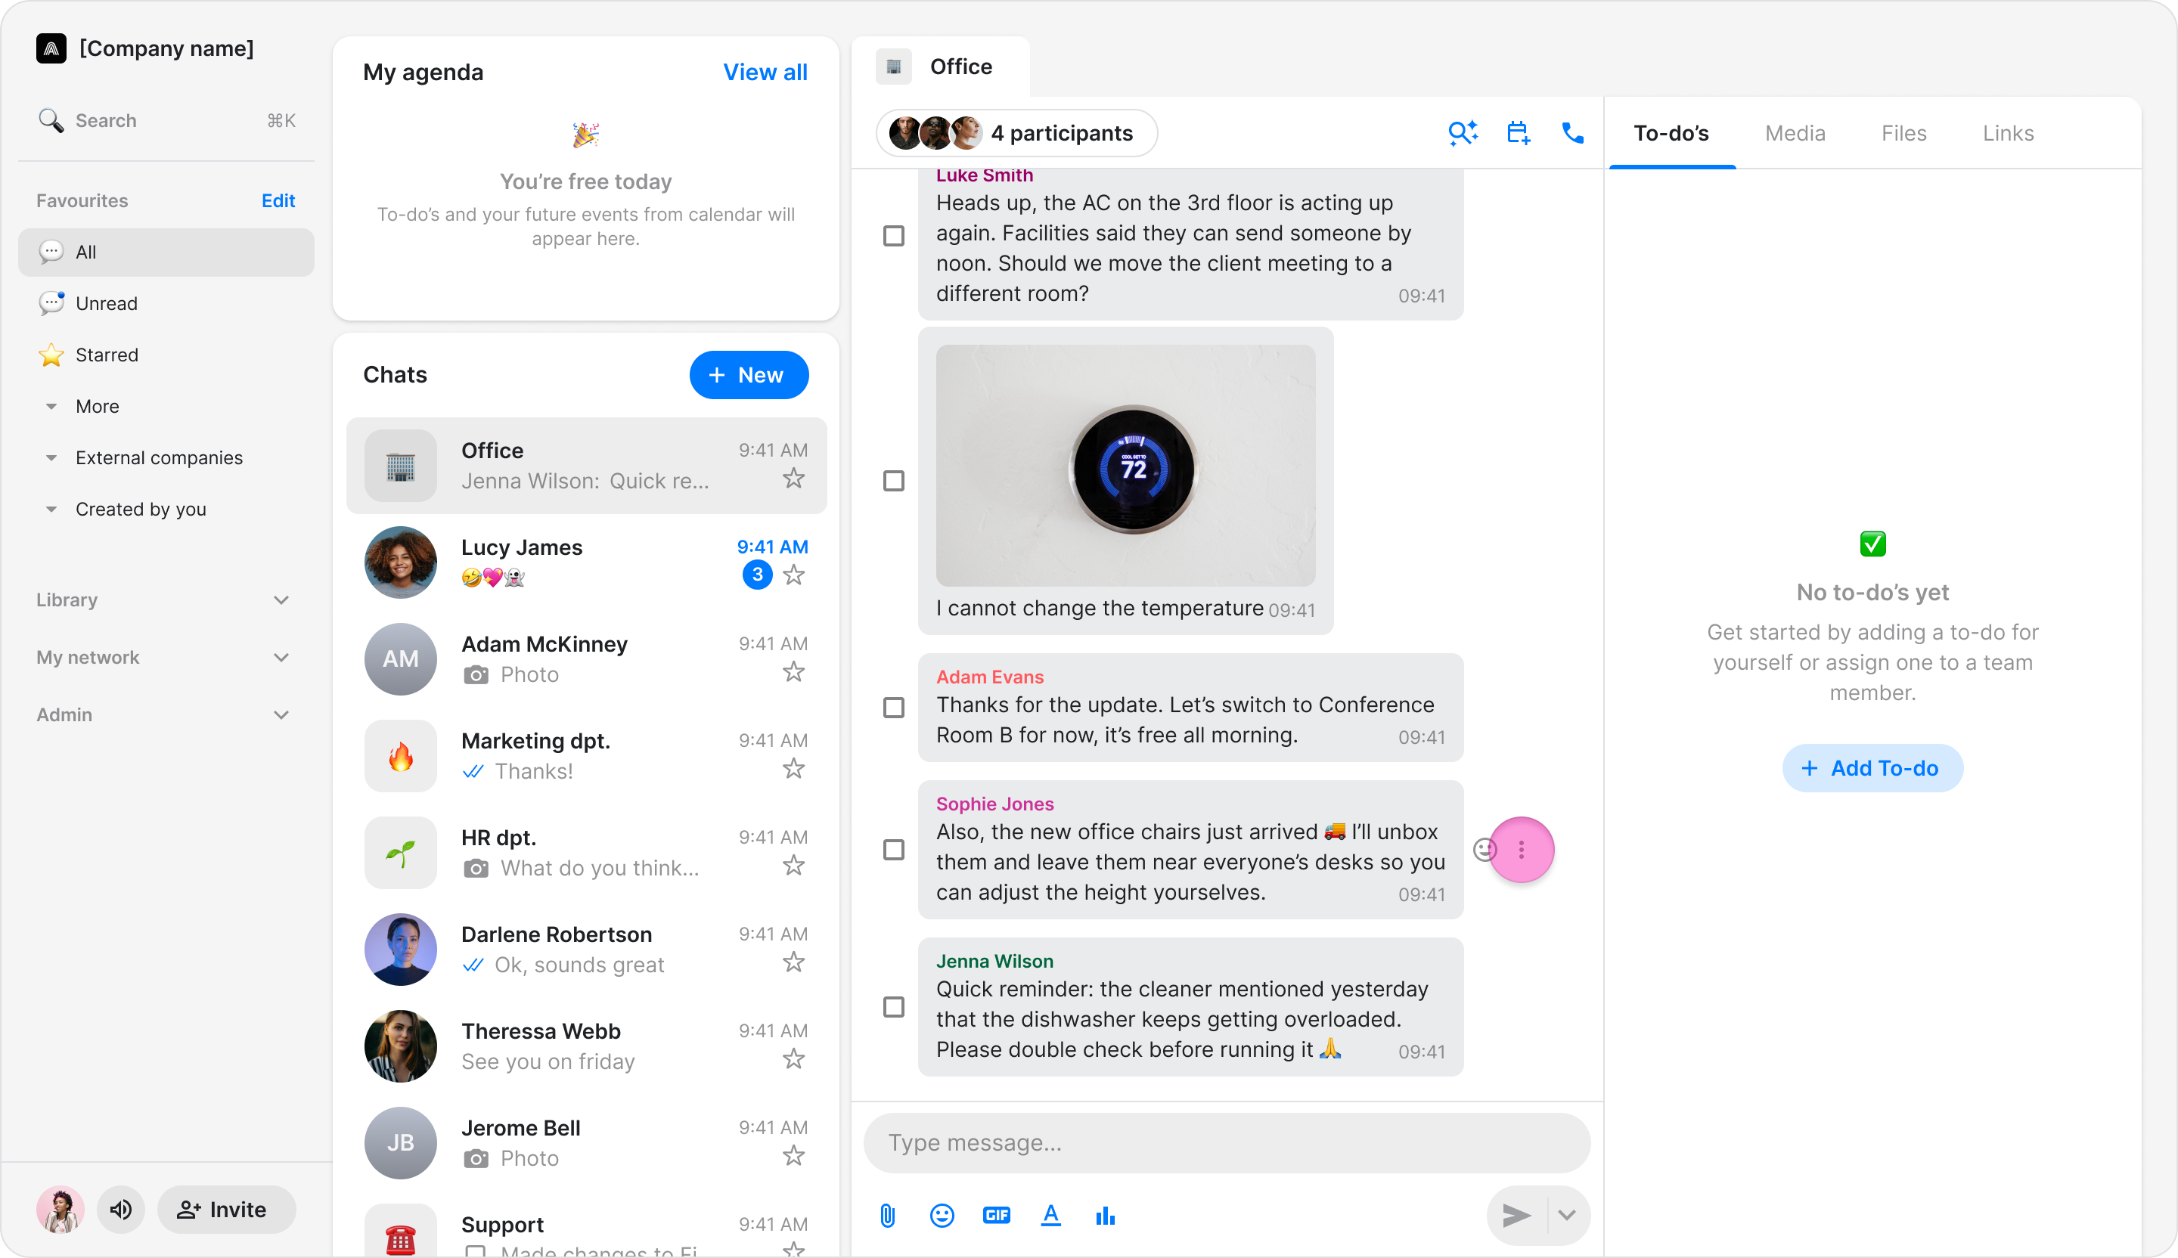Toggle text formatting icon in composer
Screen dimensions: 2178x1258
coord(1051,1216)
